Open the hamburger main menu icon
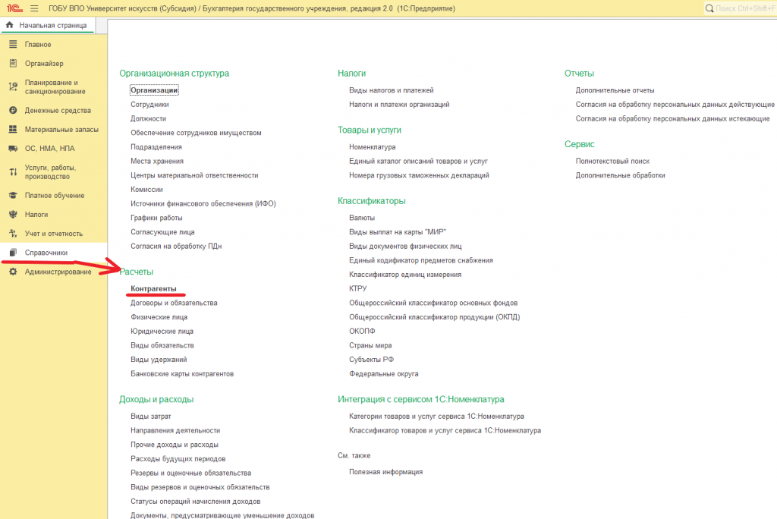The width and height of the screenshot is (777, 519). [34, 8]
